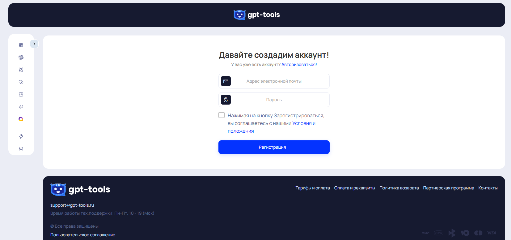Tick the terms agreement checkbox
The width and height of the screenshot is (511, 240).
(222, 115)
